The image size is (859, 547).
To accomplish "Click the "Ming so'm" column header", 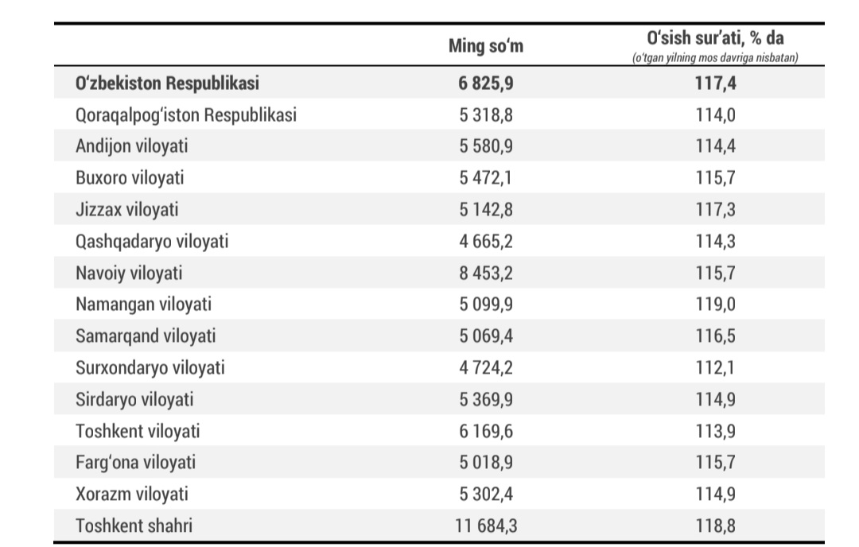I will 486,47.
